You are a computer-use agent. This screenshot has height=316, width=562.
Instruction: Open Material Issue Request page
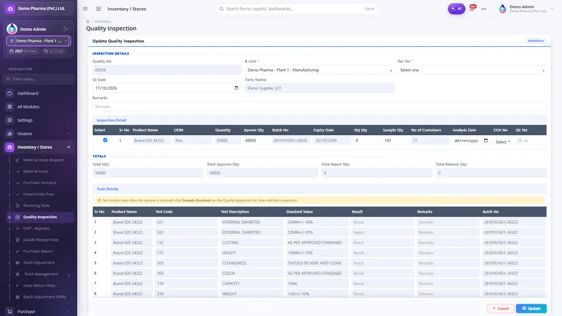43,160
